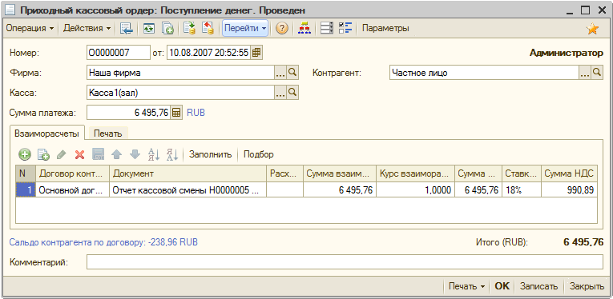Click the Заполнить button above table

211,154
